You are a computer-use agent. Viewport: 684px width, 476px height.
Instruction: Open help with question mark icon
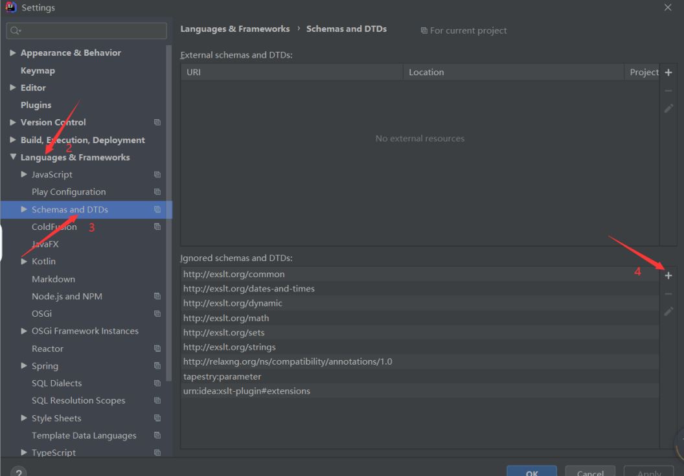point(18,473)
